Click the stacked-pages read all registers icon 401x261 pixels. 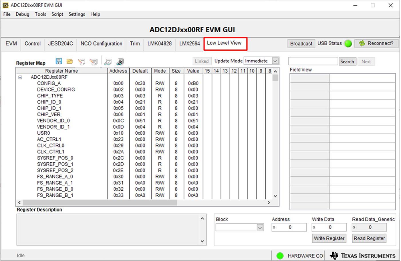(x=120, y=62)
